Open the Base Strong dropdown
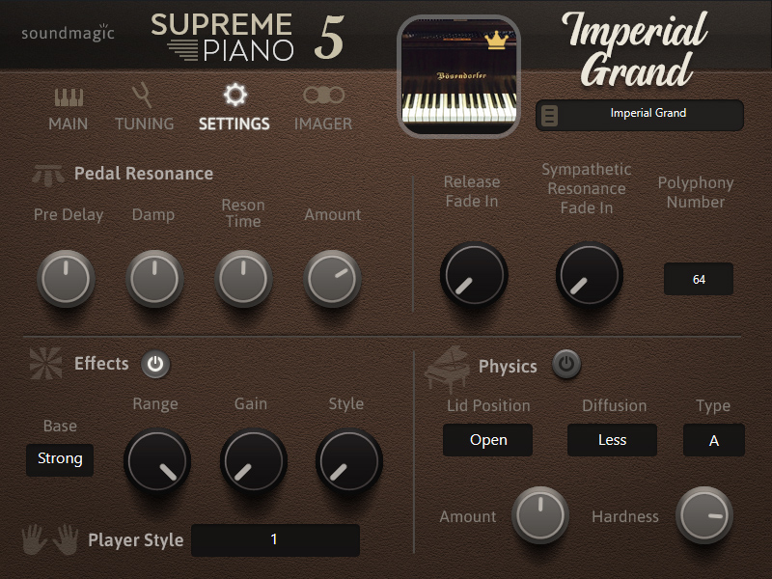Image resolution: width=772 pixels, height=579 pixels. (x=60, y=459)
